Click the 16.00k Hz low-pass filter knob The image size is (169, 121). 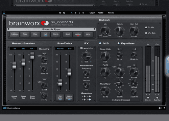click(x=134, y=55)
